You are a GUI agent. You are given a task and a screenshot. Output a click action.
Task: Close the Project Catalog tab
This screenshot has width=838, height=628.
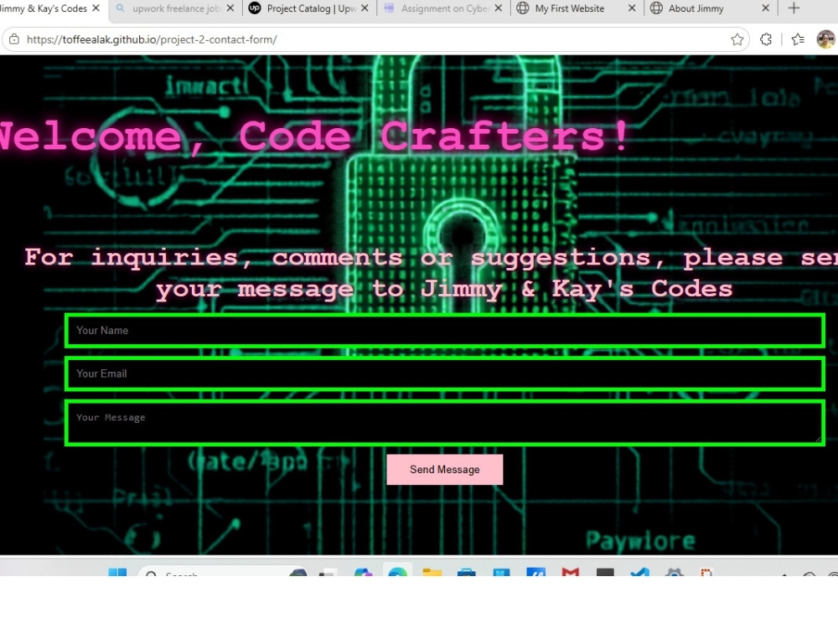[365, 8]
